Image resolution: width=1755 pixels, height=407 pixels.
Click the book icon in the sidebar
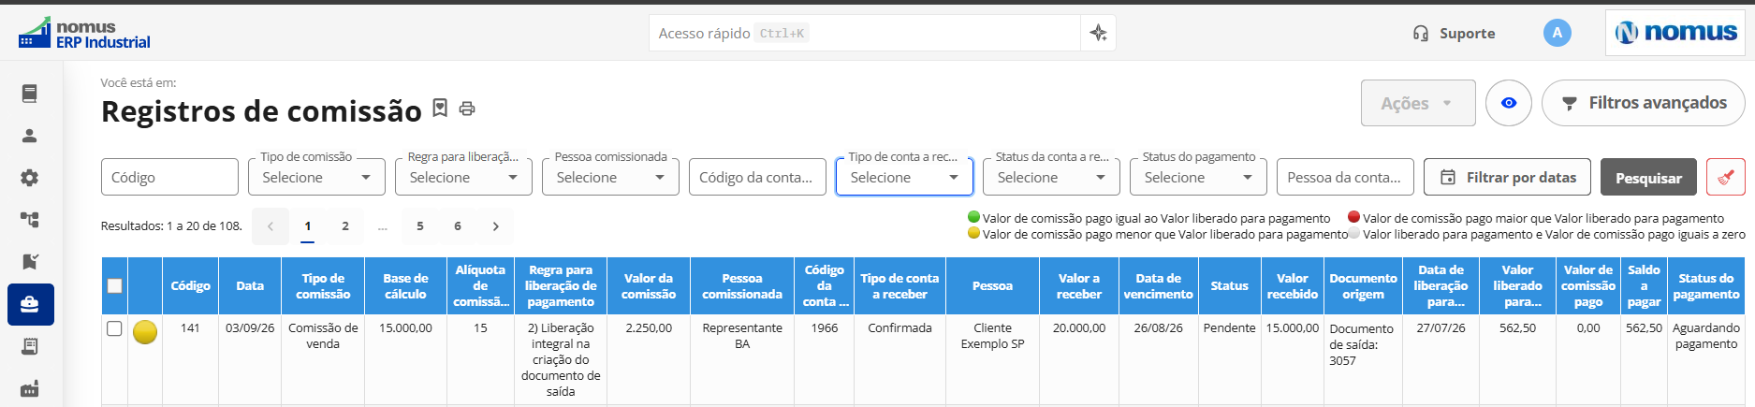coord(30,94)
